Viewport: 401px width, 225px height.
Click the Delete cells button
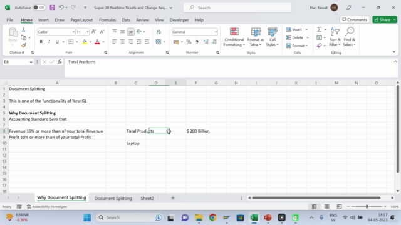click(295, 37)
